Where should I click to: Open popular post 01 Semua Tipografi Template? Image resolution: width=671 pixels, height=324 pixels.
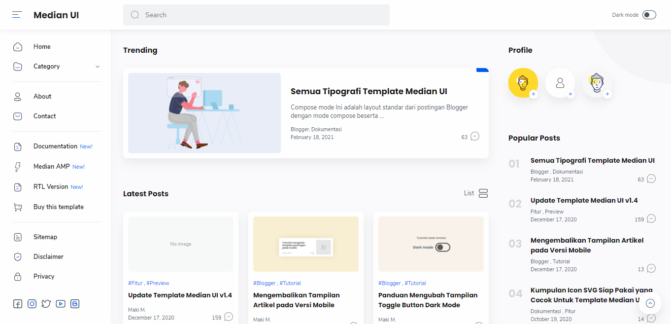pyautogui.click(x=593, y=160)
